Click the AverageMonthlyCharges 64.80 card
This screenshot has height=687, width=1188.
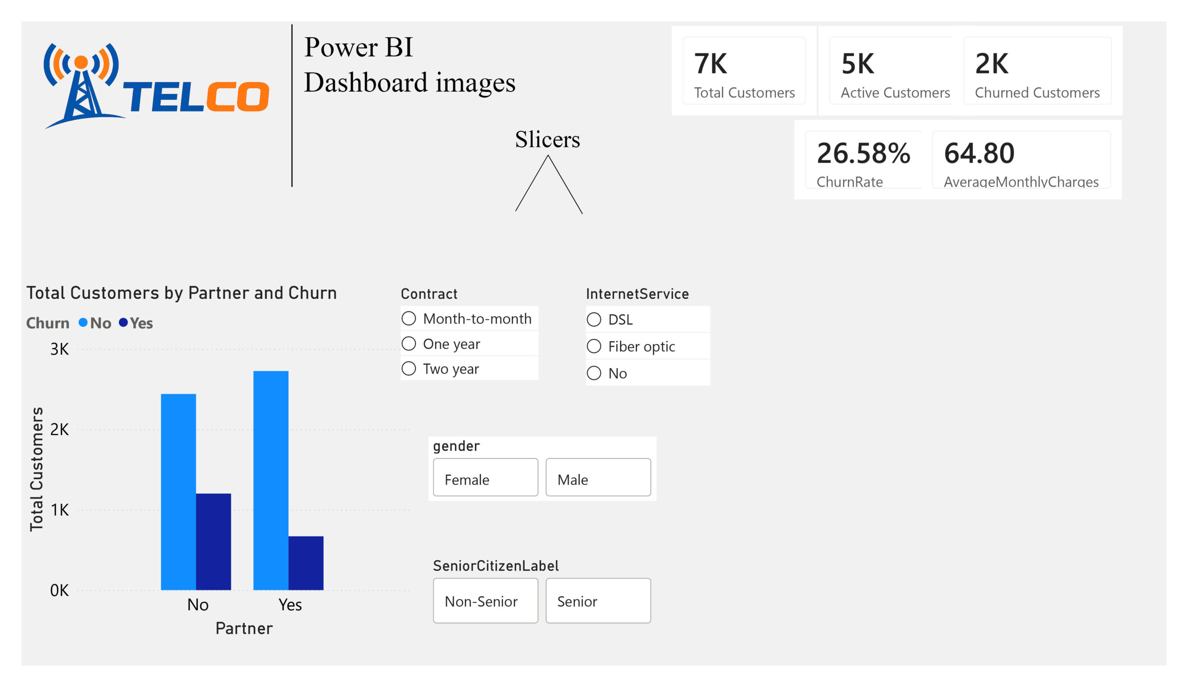[x=1021, y=160]
